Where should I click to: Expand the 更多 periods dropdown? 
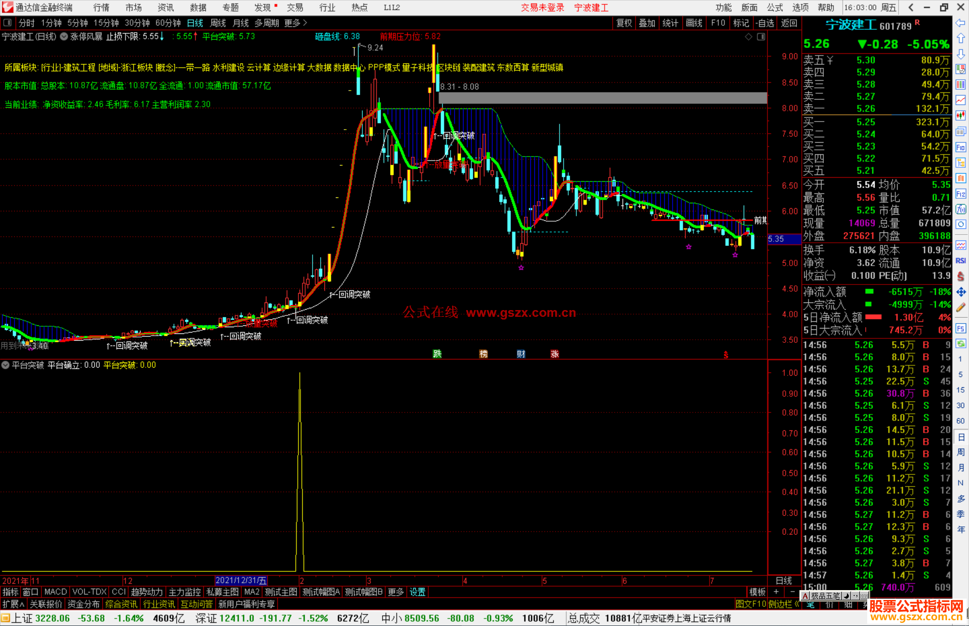pyautogui.click(x=296, y=23)
